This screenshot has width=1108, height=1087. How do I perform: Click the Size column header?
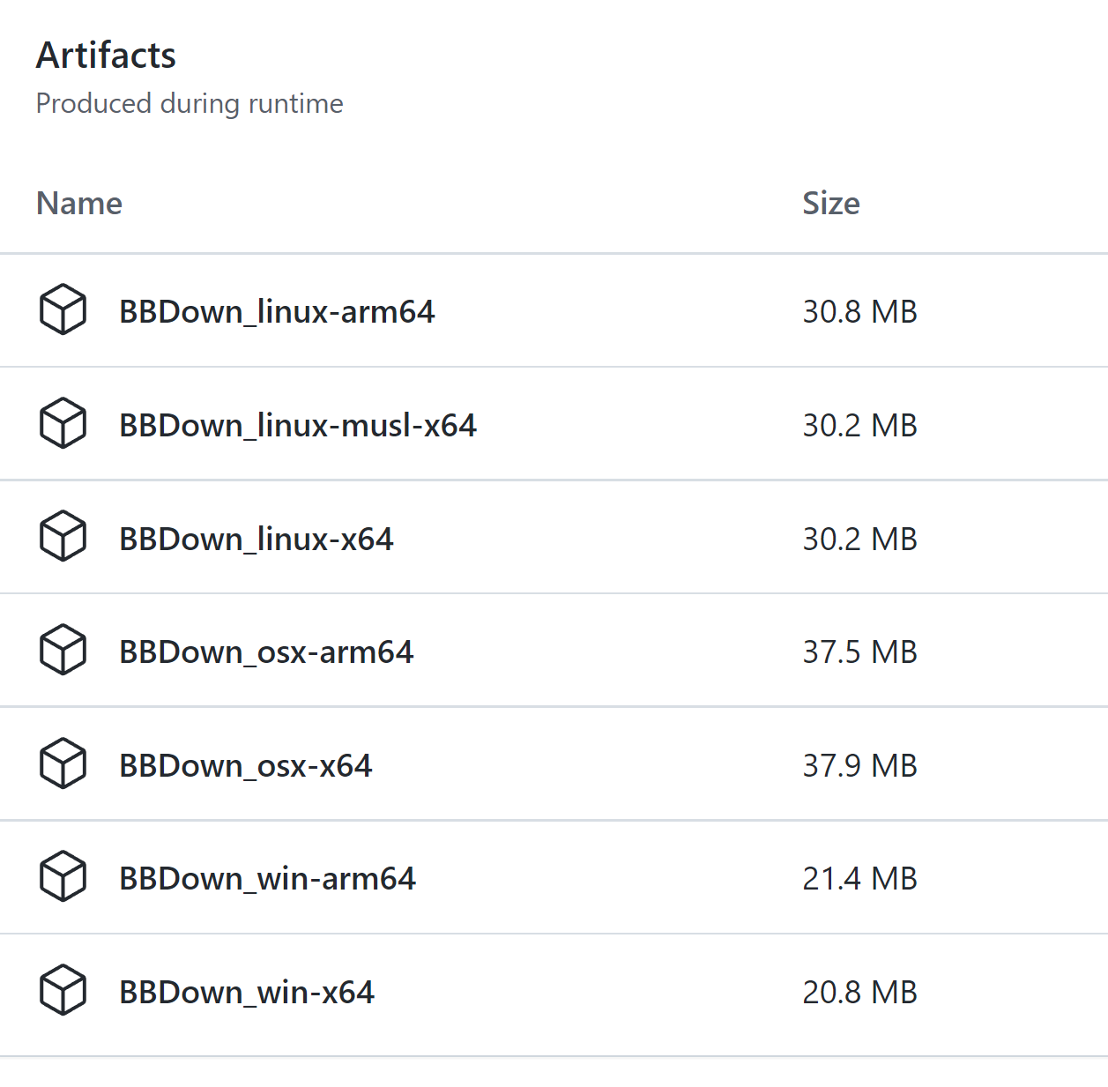(x=831, y=204)
